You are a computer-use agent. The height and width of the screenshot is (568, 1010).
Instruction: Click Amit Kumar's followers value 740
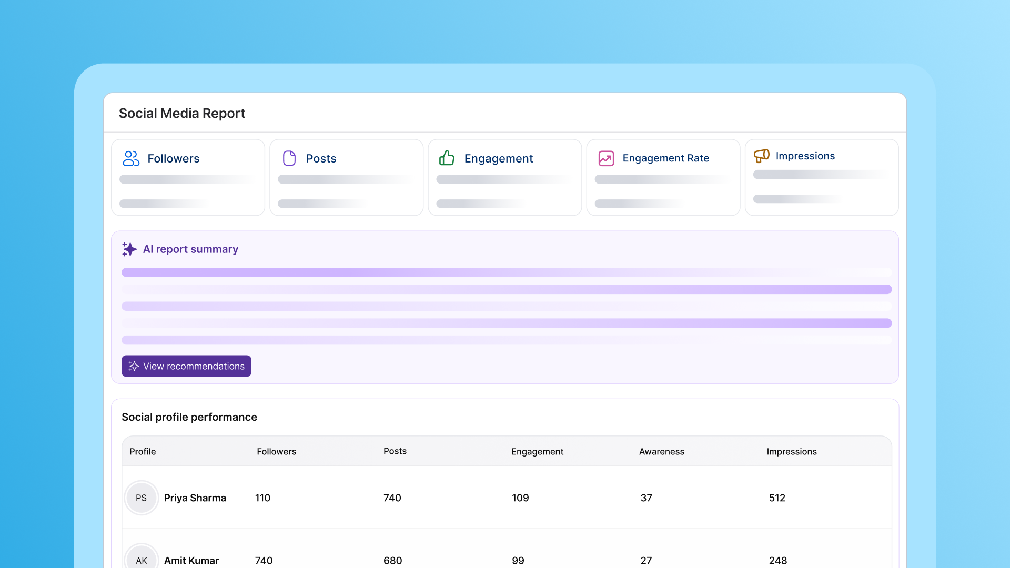[x=264, y=561]
